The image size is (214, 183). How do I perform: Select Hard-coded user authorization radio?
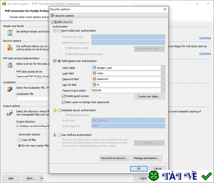click(59, 31)
